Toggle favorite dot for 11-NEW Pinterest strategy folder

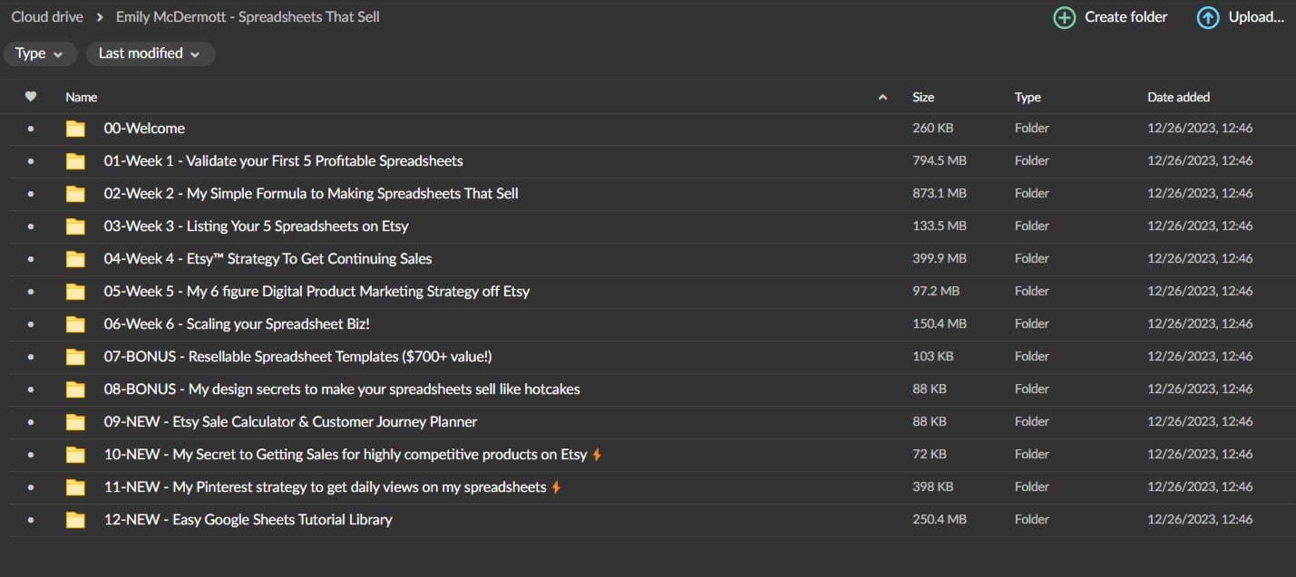pyautogui.click(x=31, y=487)
